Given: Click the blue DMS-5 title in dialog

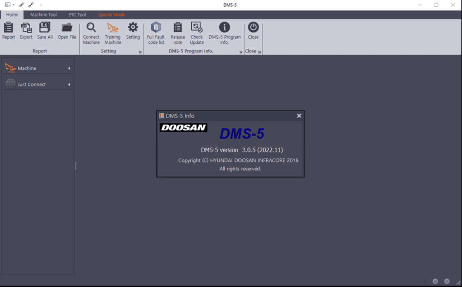Looking at the screenshot, I should coord(242,134).
